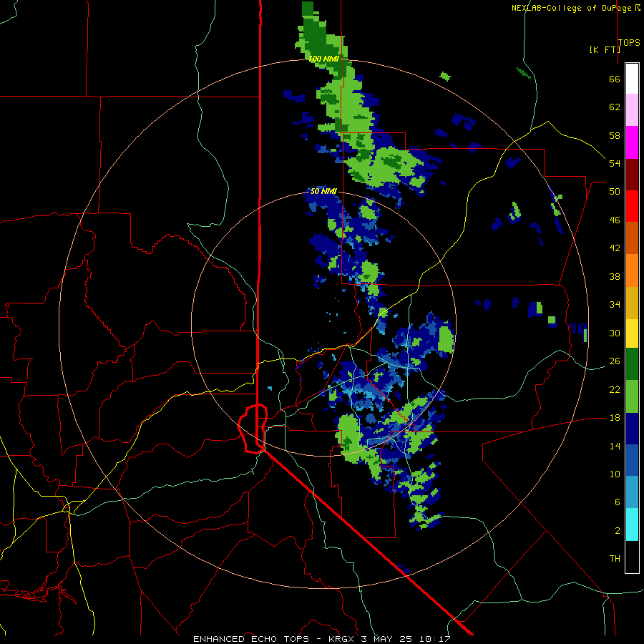This screenshot has height=644, width=644.
Task: Click the legend value '66'
Action: [615, 79]
